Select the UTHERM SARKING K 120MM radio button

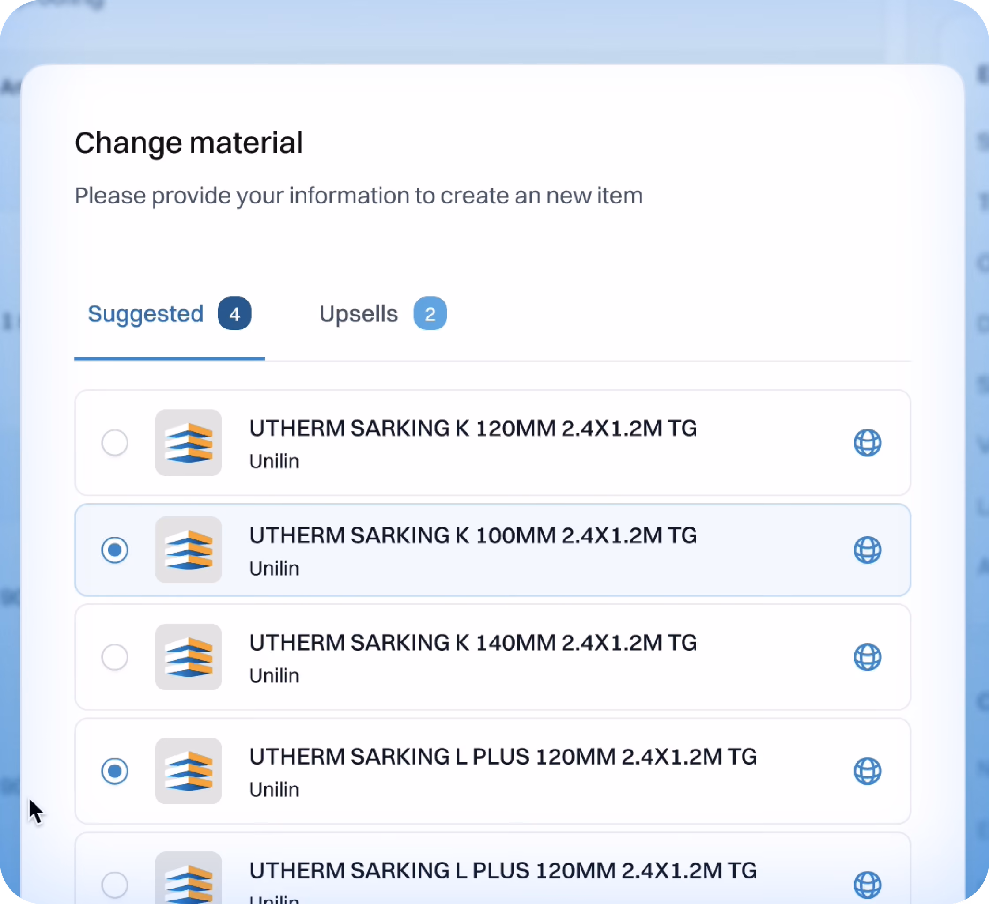(x=115, y=442)
